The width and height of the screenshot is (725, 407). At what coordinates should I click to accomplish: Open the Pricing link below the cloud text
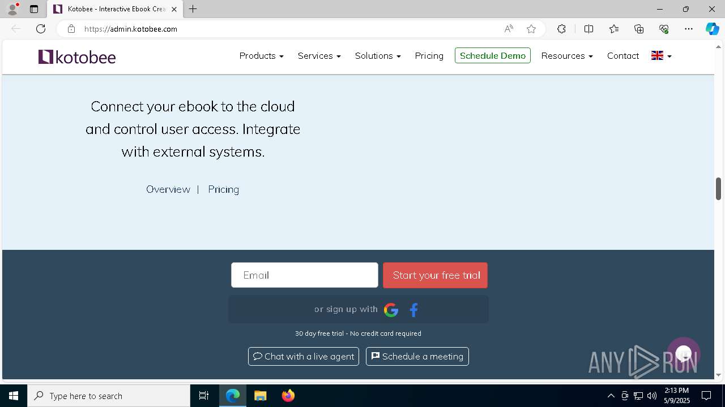223,189
